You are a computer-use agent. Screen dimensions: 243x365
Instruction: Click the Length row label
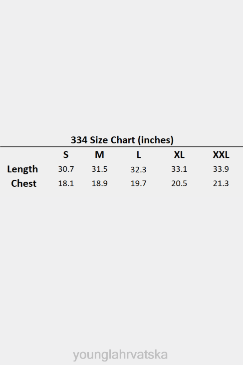(22, 169)
